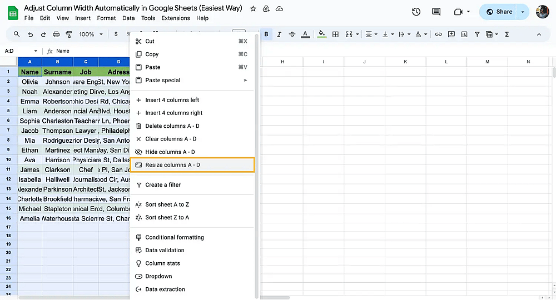Click the Name Box showing A:D

(x=21, y=51)
